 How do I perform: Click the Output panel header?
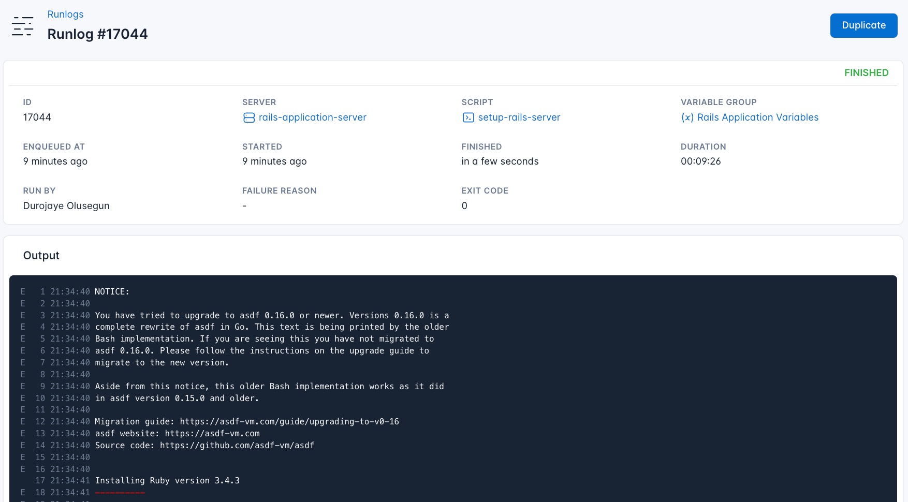point(41,255)
